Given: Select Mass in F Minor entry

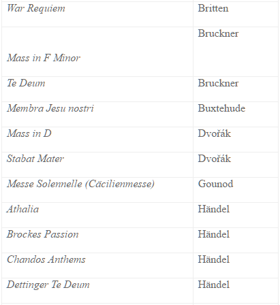Looking at the screenshot, I should pyautogui.click(x=44, y=58).
